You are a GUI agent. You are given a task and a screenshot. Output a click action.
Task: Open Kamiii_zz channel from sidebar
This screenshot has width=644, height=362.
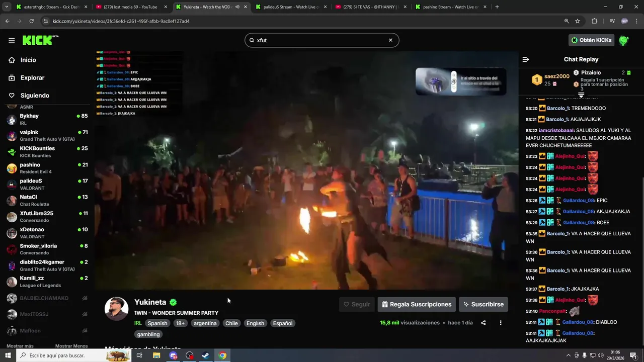47,282
